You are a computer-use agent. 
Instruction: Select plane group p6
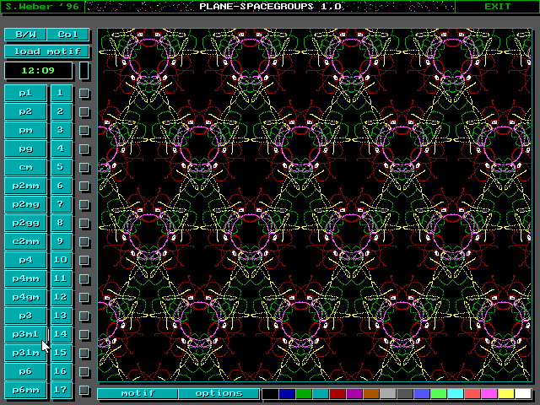25,371
